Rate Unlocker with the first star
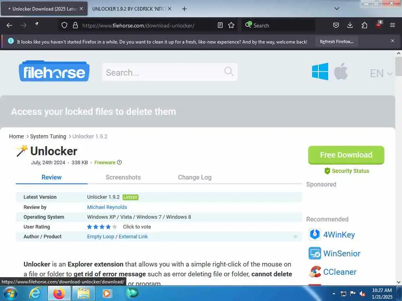The height and width of the screenshot is (301, 402). 90,227
